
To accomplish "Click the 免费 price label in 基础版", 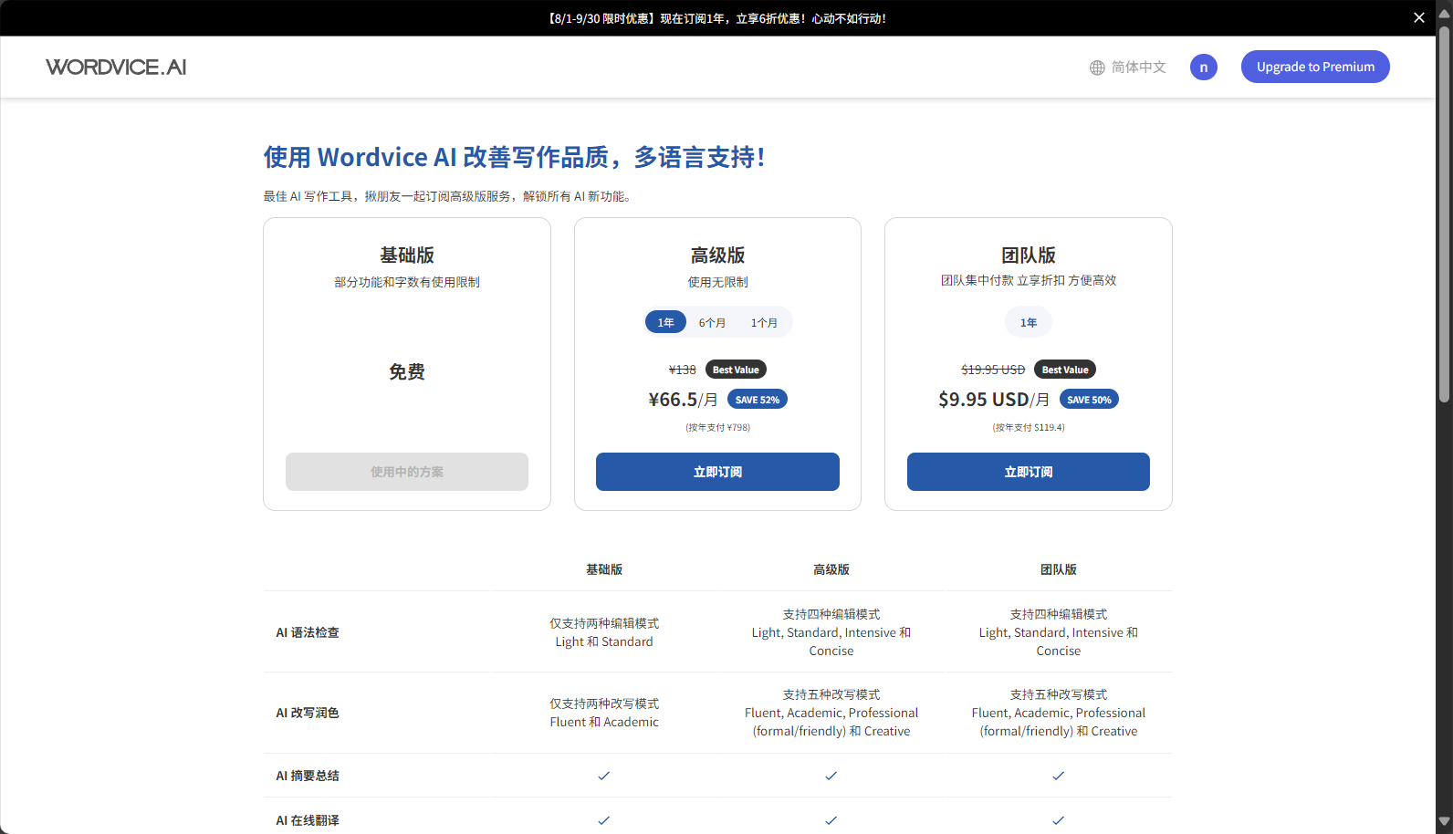I will (407, 371).
